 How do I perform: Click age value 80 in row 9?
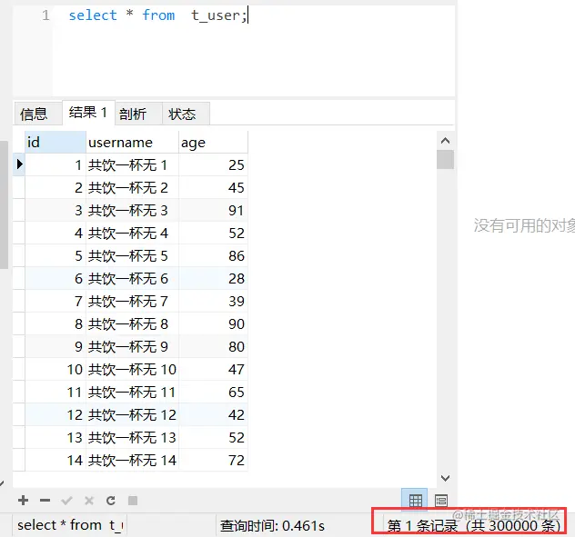214,346
